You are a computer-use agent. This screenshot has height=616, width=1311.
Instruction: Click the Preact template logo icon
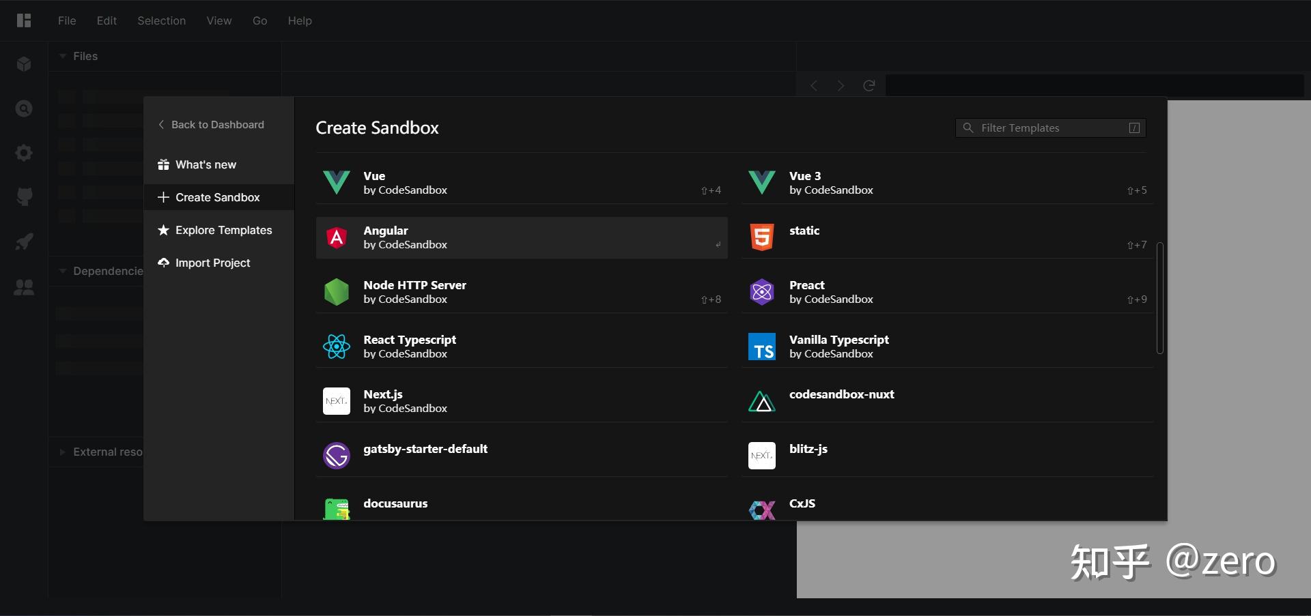click(x=762, y=292)
